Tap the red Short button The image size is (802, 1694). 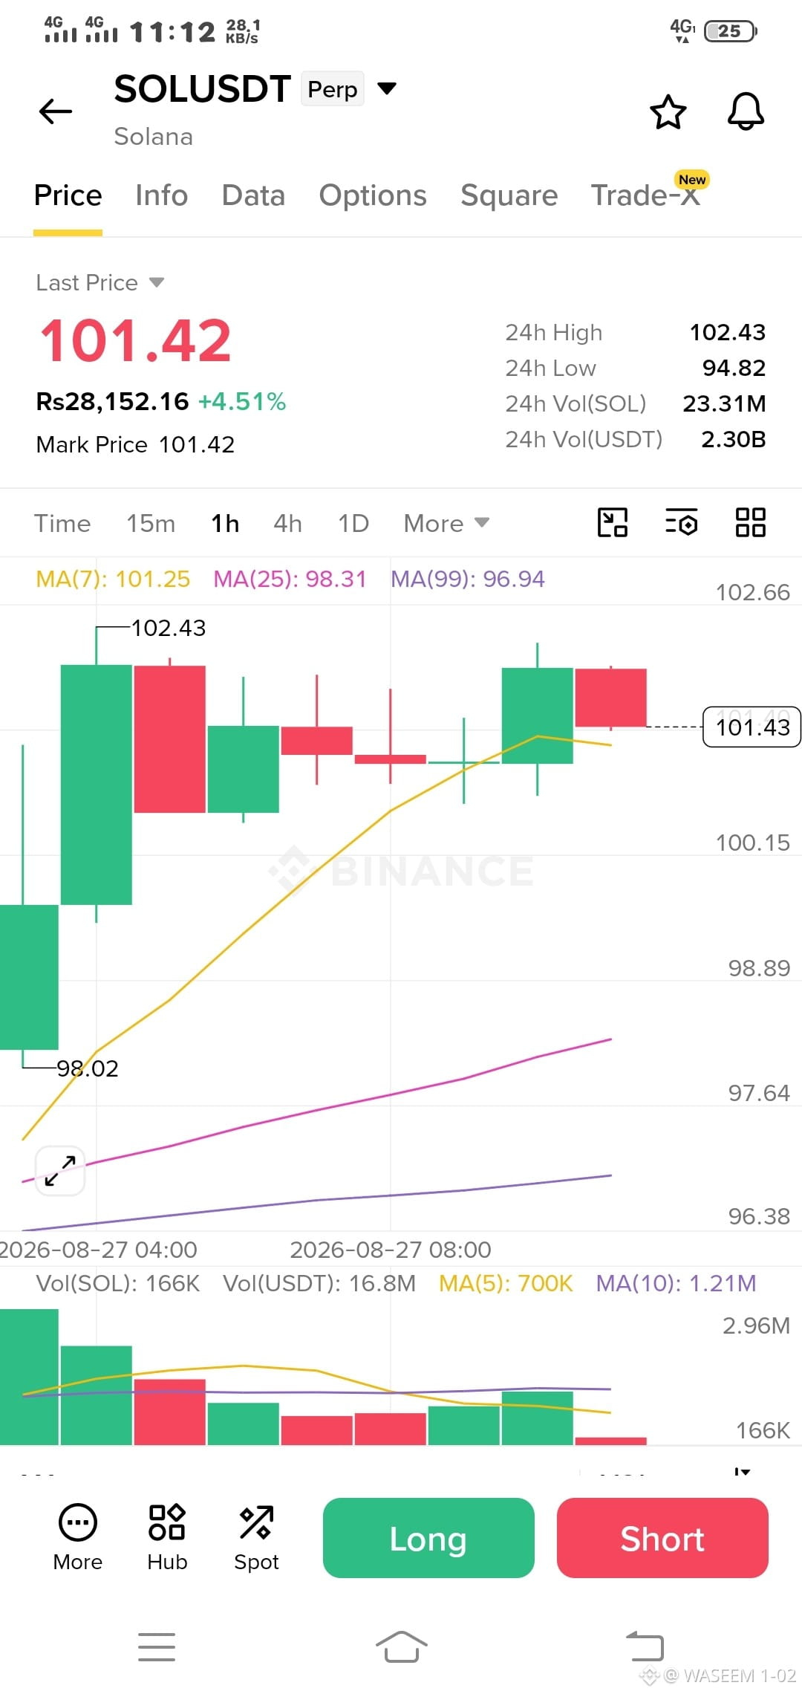tap(662, 1538)
